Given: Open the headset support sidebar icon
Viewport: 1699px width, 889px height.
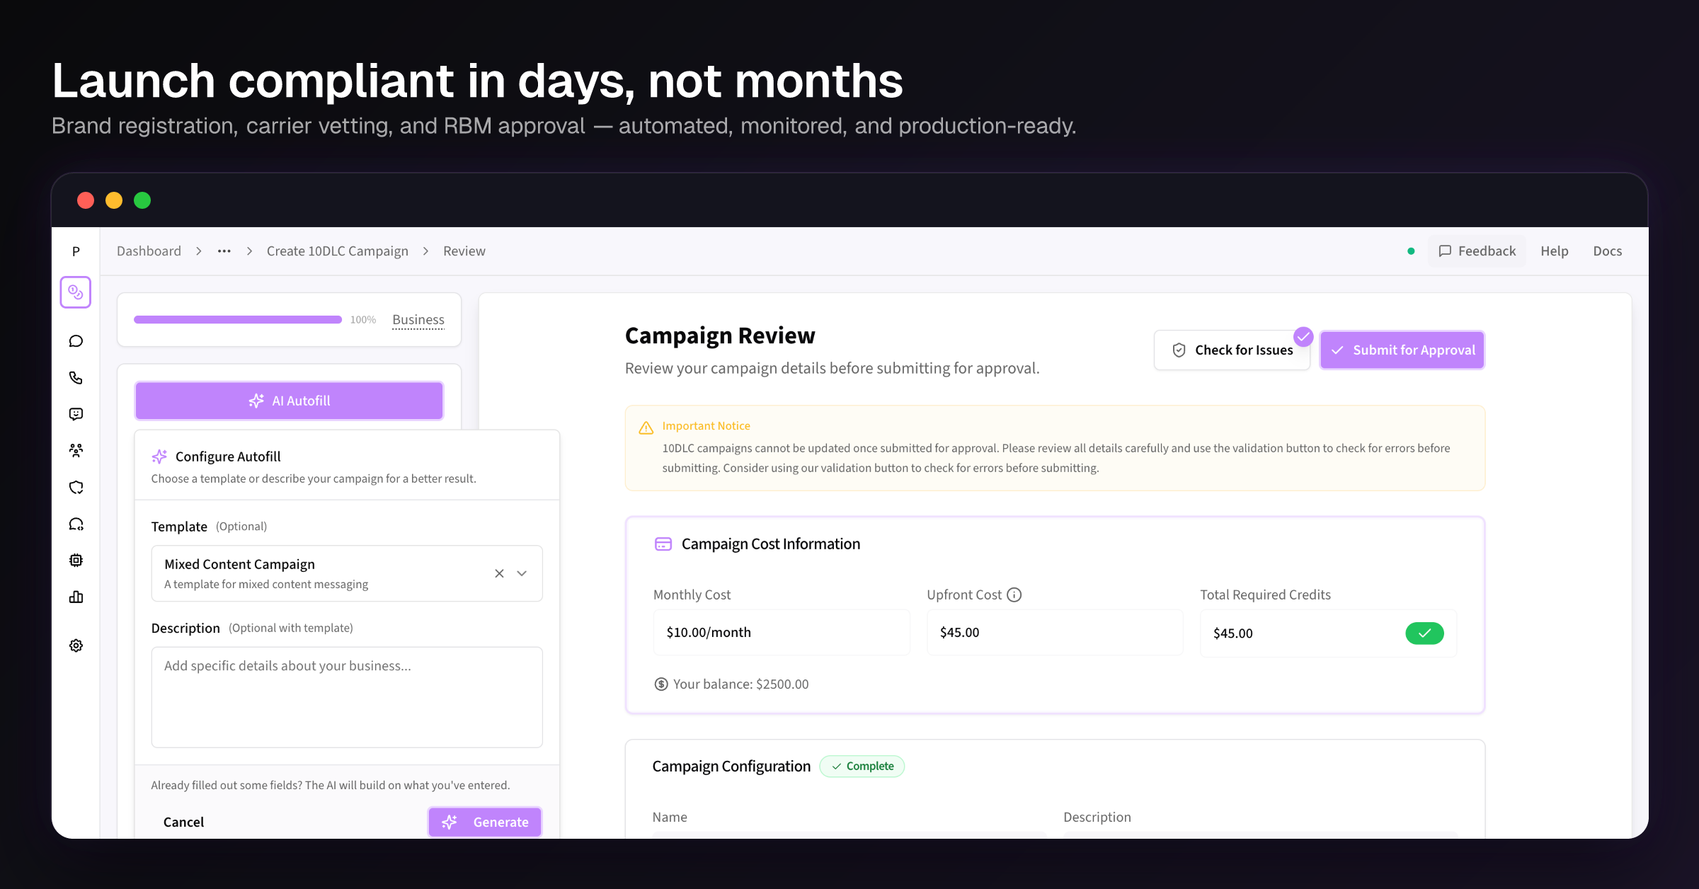Looking at the screenshot, I should 76,524.
